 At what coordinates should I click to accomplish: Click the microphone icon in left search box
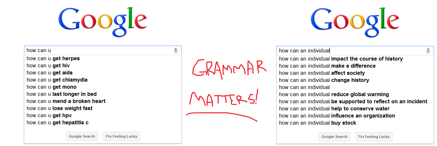click(176, 51)
